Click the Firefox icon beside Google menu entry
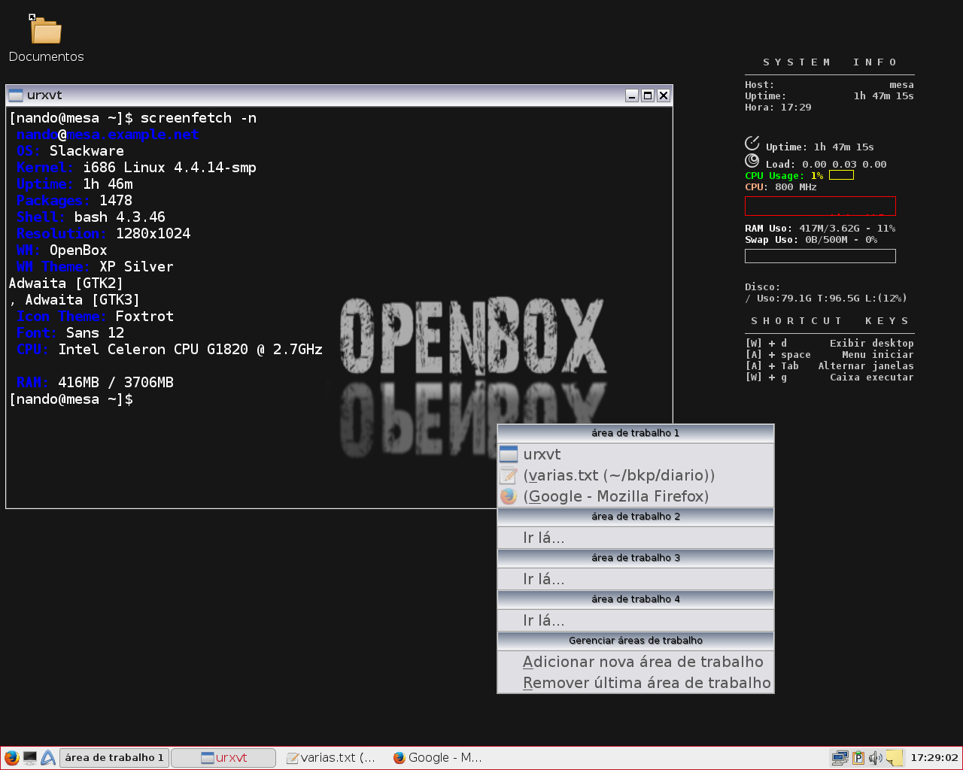Viewport: 963px width, 770px height. click(x=509, y=496)
